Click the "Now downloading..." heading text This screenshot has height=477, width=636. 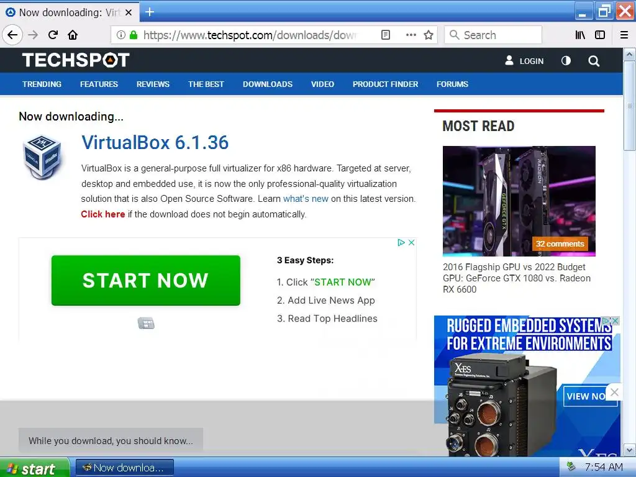[71, 117]
